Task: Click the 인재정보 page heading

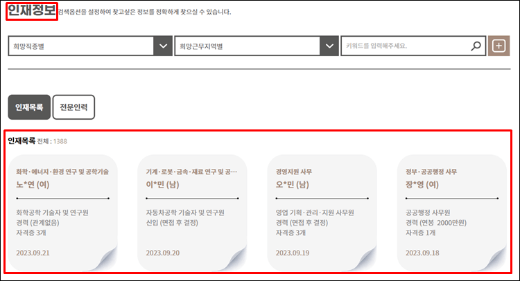Action: click(x=31, y=10)
